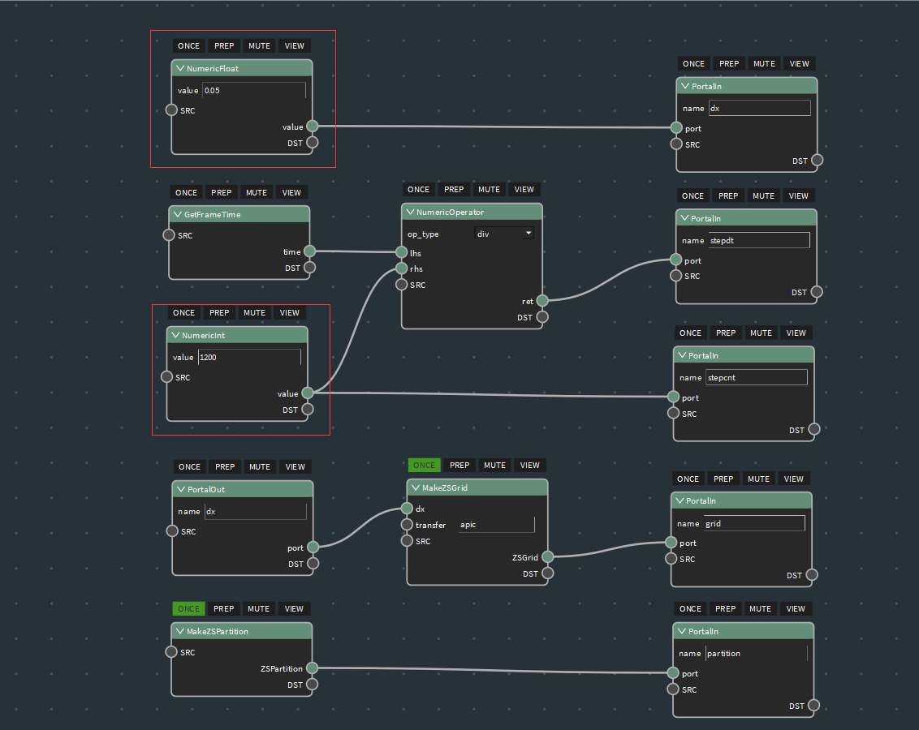Click the rhs input socket of NumericOperator
The image size is (919, 730).
402,268
